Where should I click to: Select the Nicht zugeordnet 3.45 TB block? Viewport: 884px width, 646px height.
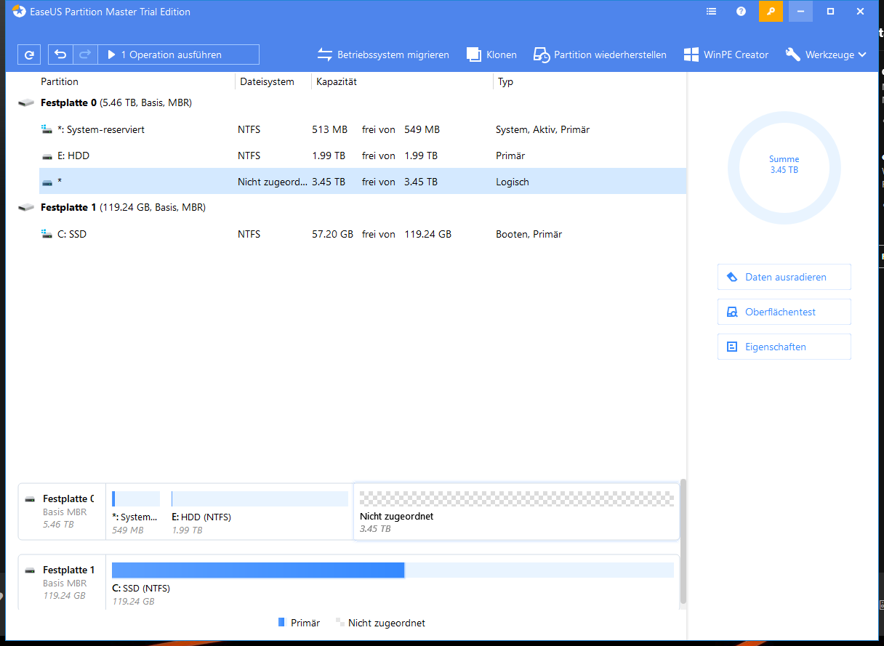click(516, 512)
